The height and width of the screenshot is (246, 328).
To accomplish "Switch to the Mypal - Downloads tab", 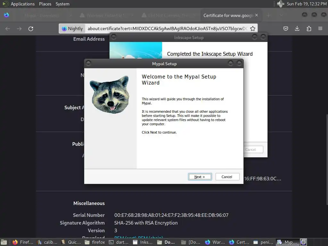I will 45,15.
